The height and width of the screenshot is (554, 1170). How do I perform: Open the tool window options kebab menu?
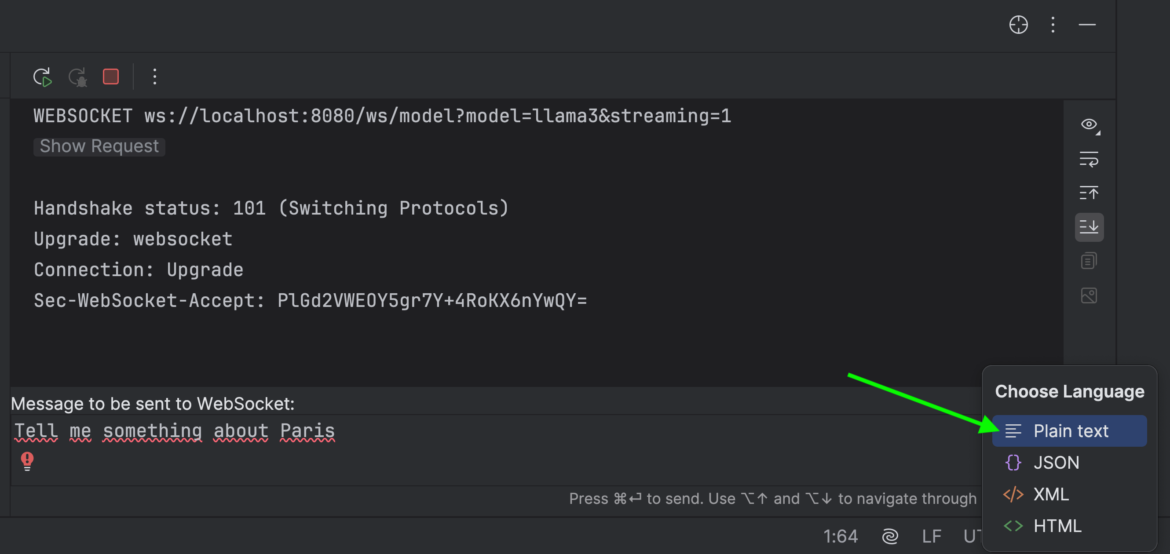1053,25
